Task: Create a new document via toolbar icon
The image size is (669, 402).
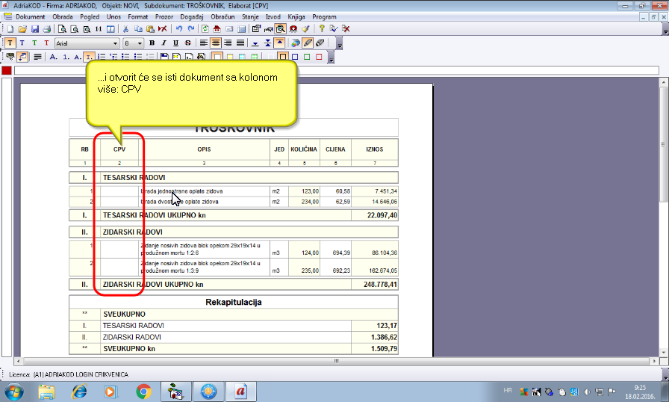Action: click(10, 29)
